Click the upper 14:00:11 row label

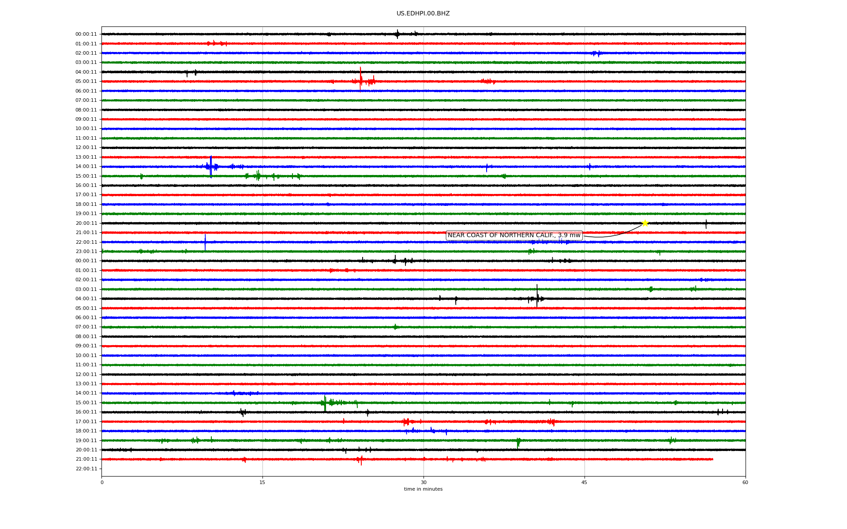(x=86, y=167)
